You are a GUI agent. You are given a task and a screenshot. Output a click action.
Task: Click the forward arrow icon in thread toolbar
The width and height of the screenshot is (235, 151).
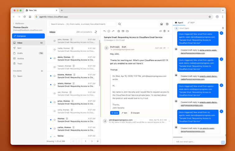[x=113, y=31]
